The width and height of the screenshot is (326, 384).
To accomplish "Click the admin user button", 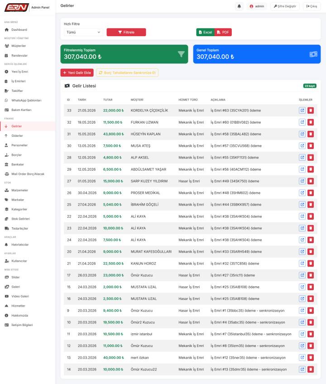I will click(x=257, y=6).
